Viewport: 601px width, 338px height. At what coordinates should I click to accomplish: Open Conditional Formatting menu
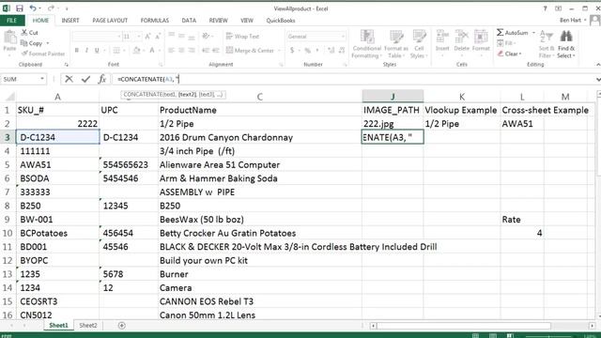(x=367, y=44)
